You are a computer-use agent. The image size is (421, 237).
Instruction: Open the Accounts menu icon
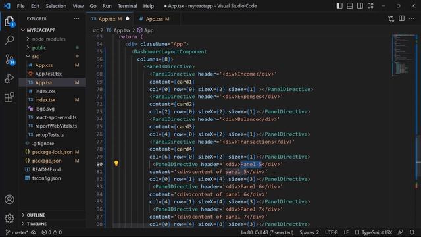coord(9,199)
